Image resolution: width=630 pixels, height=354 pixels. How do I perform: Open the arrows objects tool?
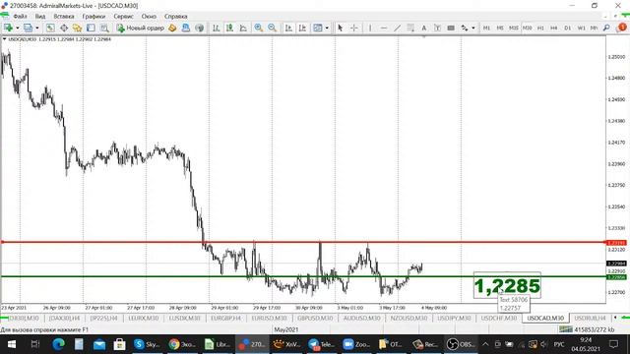click(464, 28)
